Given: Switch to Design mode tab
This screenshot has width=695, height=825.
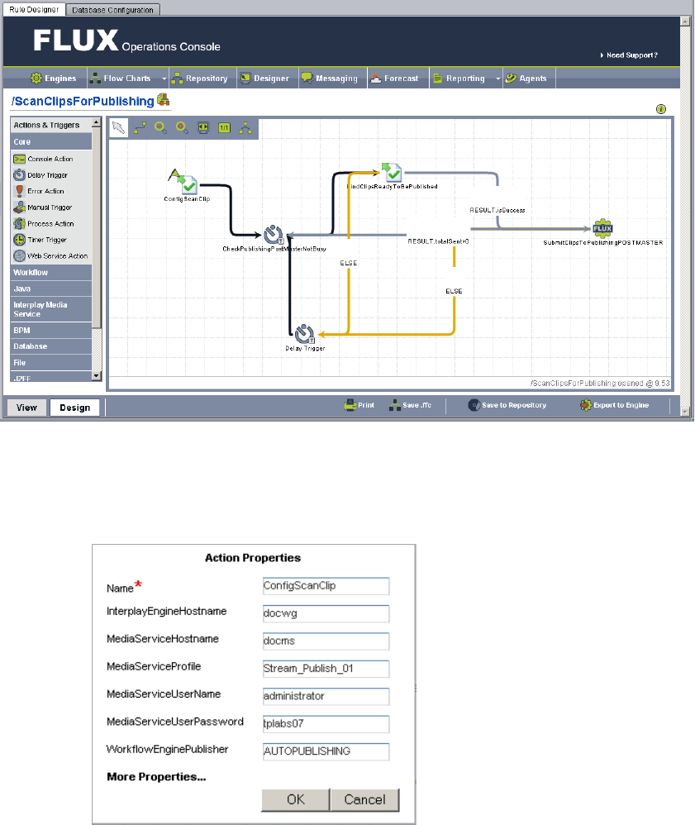Looking at the screenshot, I should pyautogui.click(x=74, y=408).
